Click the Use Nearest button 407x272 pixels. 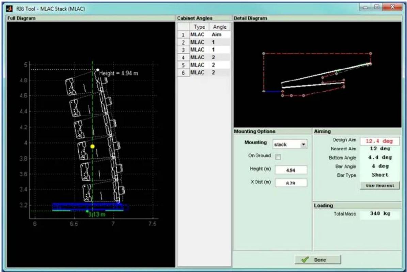pyautogui.click(x=380, y=185)
